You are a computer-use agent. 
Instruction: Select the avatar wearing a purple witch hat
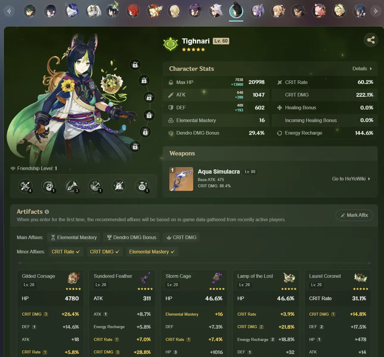pyautogui.click(x=195, y=11)
